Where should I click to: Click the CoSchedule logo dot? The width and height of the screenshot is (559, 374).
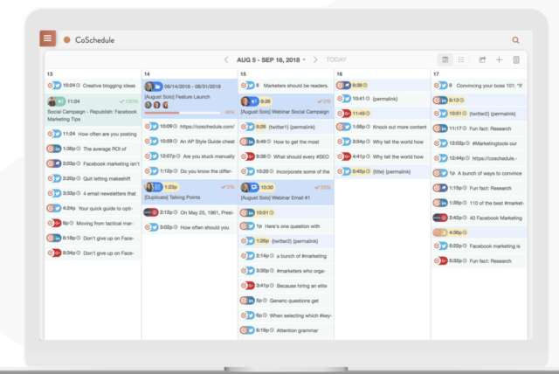tap(66, 40)
